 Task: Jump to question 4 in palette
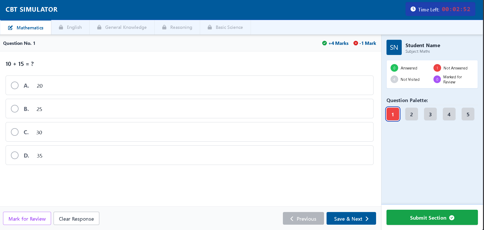click(449, 114)
